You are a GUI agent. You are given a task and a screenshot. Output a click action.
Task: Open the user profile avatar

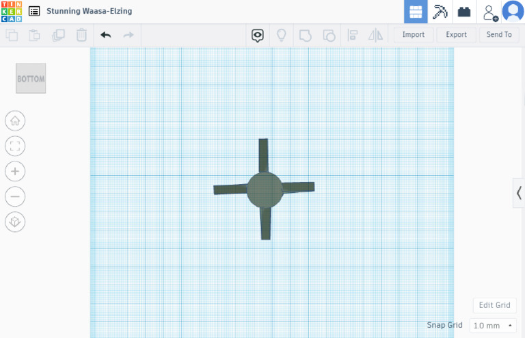click(x=513, y=12)
